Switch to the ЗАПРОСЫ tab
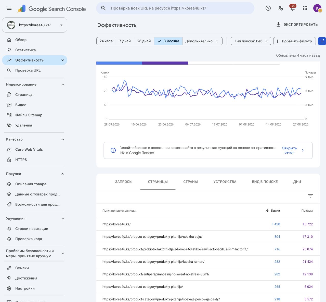The image size is (326, 302). 124,182
